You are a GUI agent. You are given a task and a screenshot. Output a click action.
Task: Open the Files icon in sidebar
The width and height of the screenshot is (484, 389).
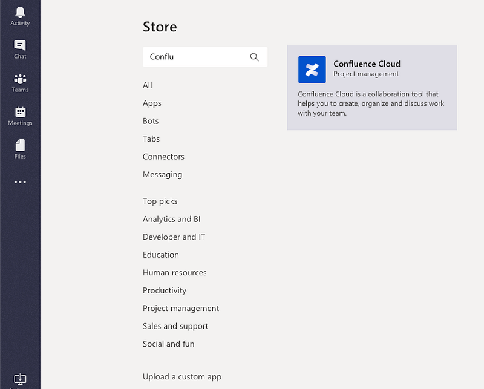pyautogui.click(x=20, y=146)
